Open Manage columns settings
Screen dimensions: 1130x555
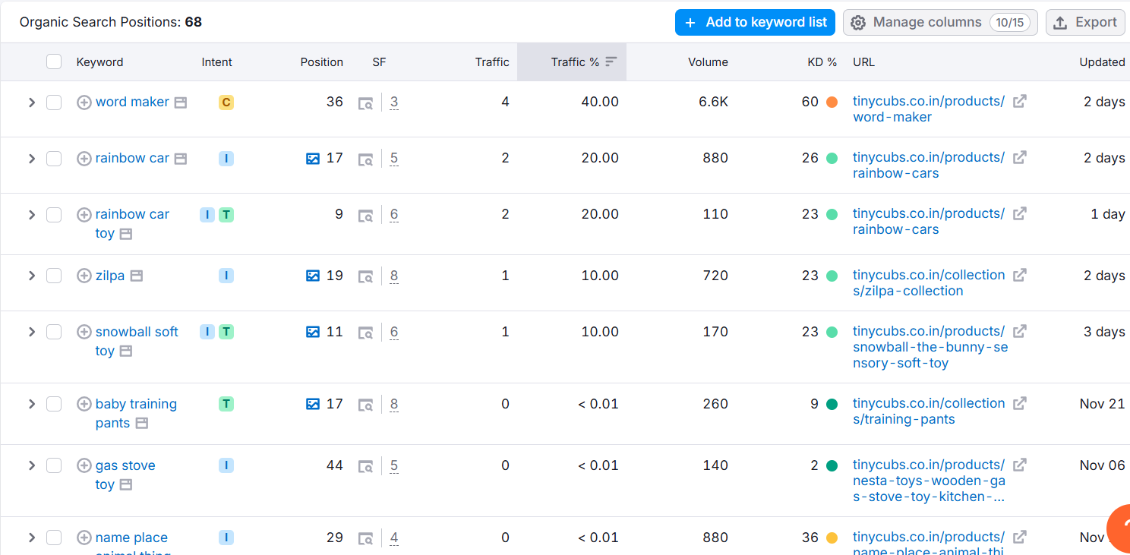click(x=939, y=22)
